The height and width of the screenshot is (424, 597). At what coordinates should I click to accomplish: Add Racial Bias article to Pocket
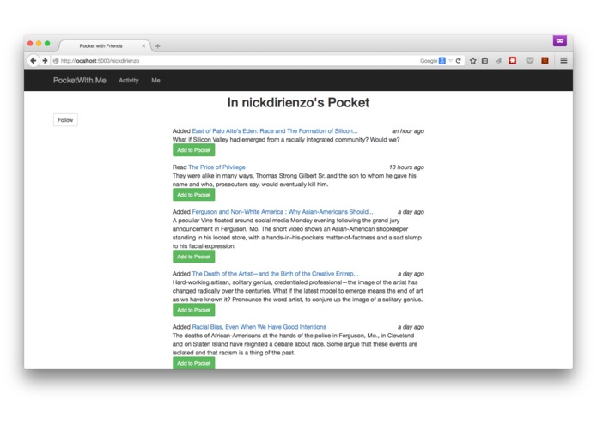pos(194,363)
